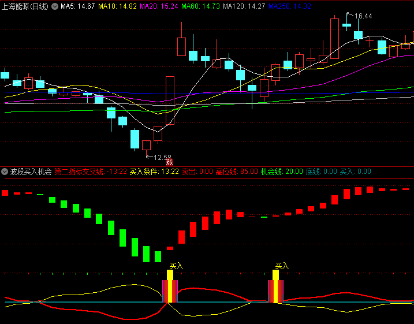Click the 机会线: 20.00 value
Screen dimensions: 414x324
coord(282,172)
